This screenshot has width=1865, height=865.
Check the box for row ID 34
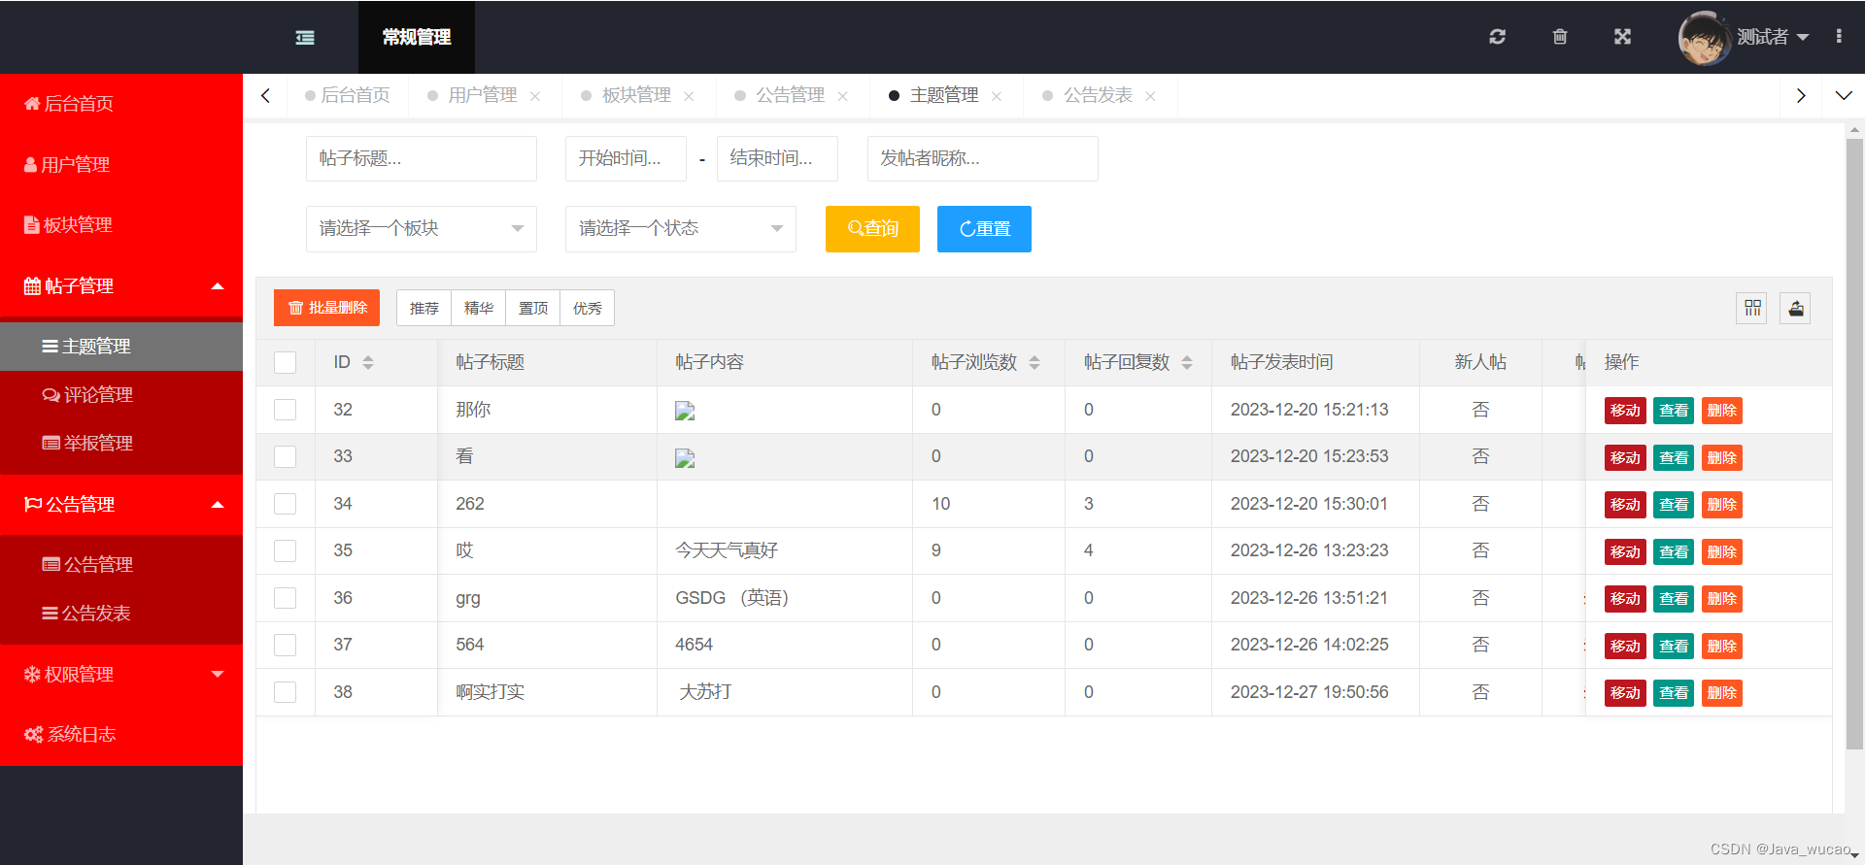coord(285,504)
